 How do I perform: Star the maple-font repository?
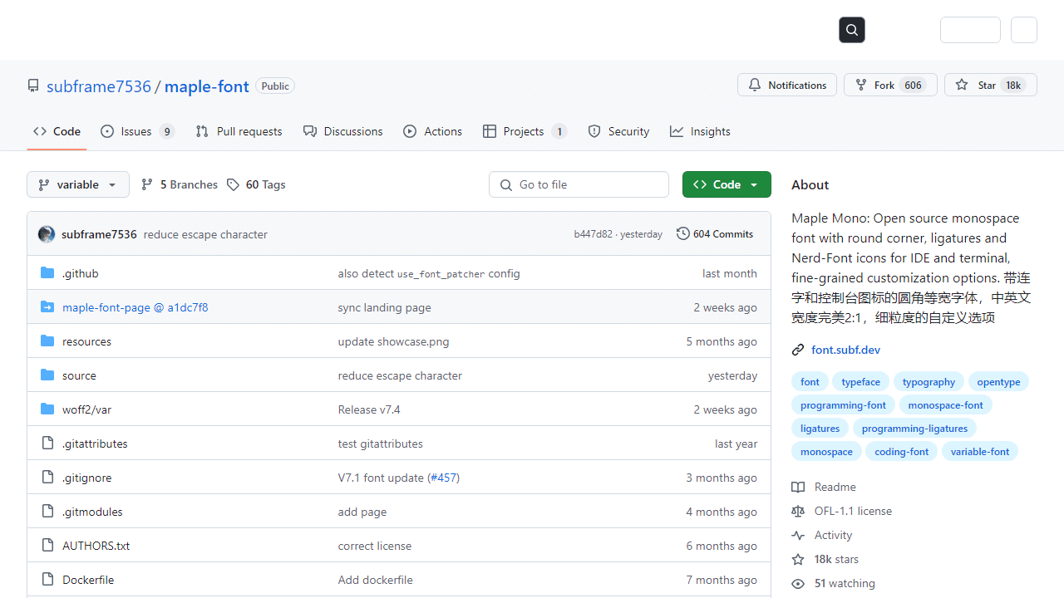pos(990,85)
